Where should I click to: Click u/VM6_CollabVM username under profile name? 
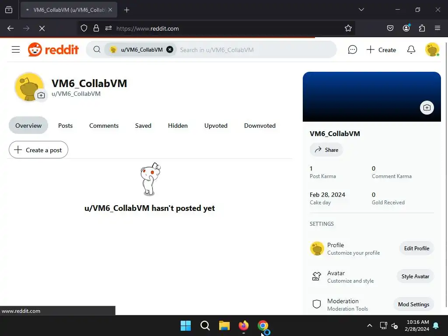coord(76,94)
